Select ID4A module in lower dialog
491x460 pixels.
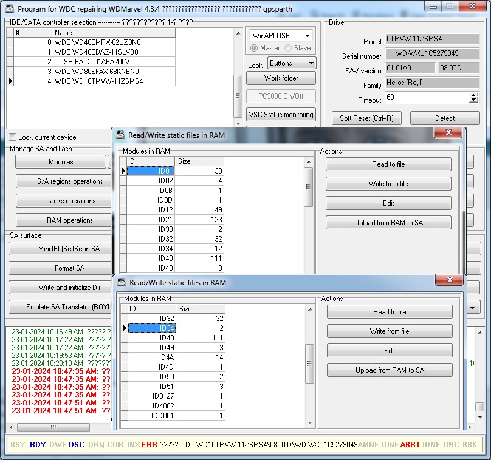(173, 357)
